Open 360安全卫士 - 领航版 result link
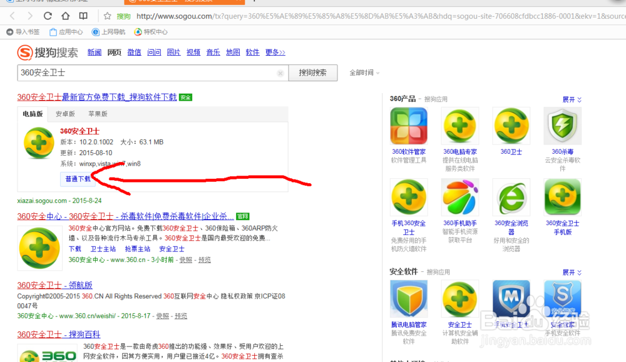 coord(54,286)
